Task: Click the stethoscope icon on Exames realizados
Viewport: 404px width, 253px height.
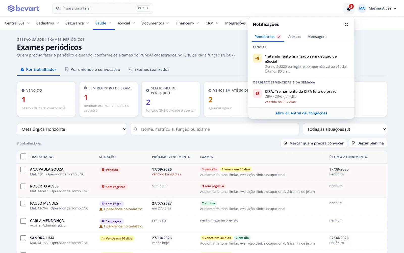Action: tap(131, 69)
